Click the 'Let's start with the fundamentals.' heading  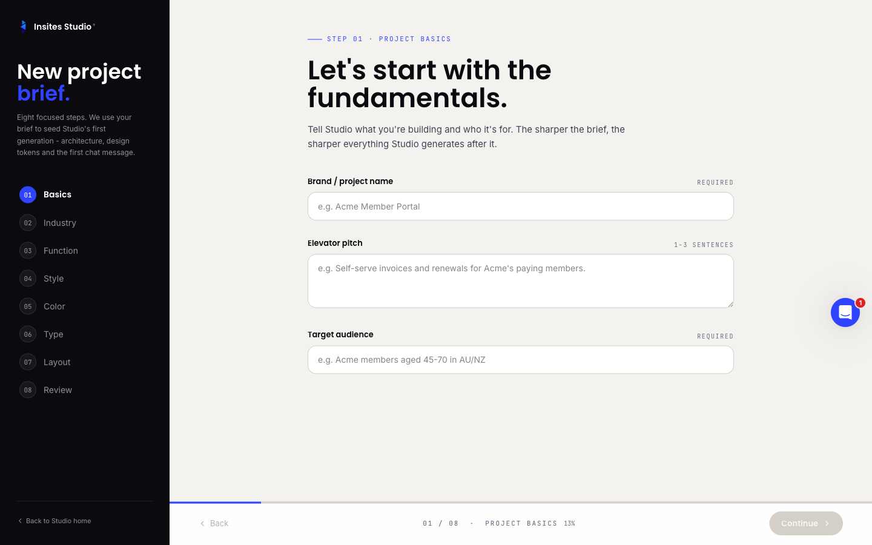click(429, 84)
